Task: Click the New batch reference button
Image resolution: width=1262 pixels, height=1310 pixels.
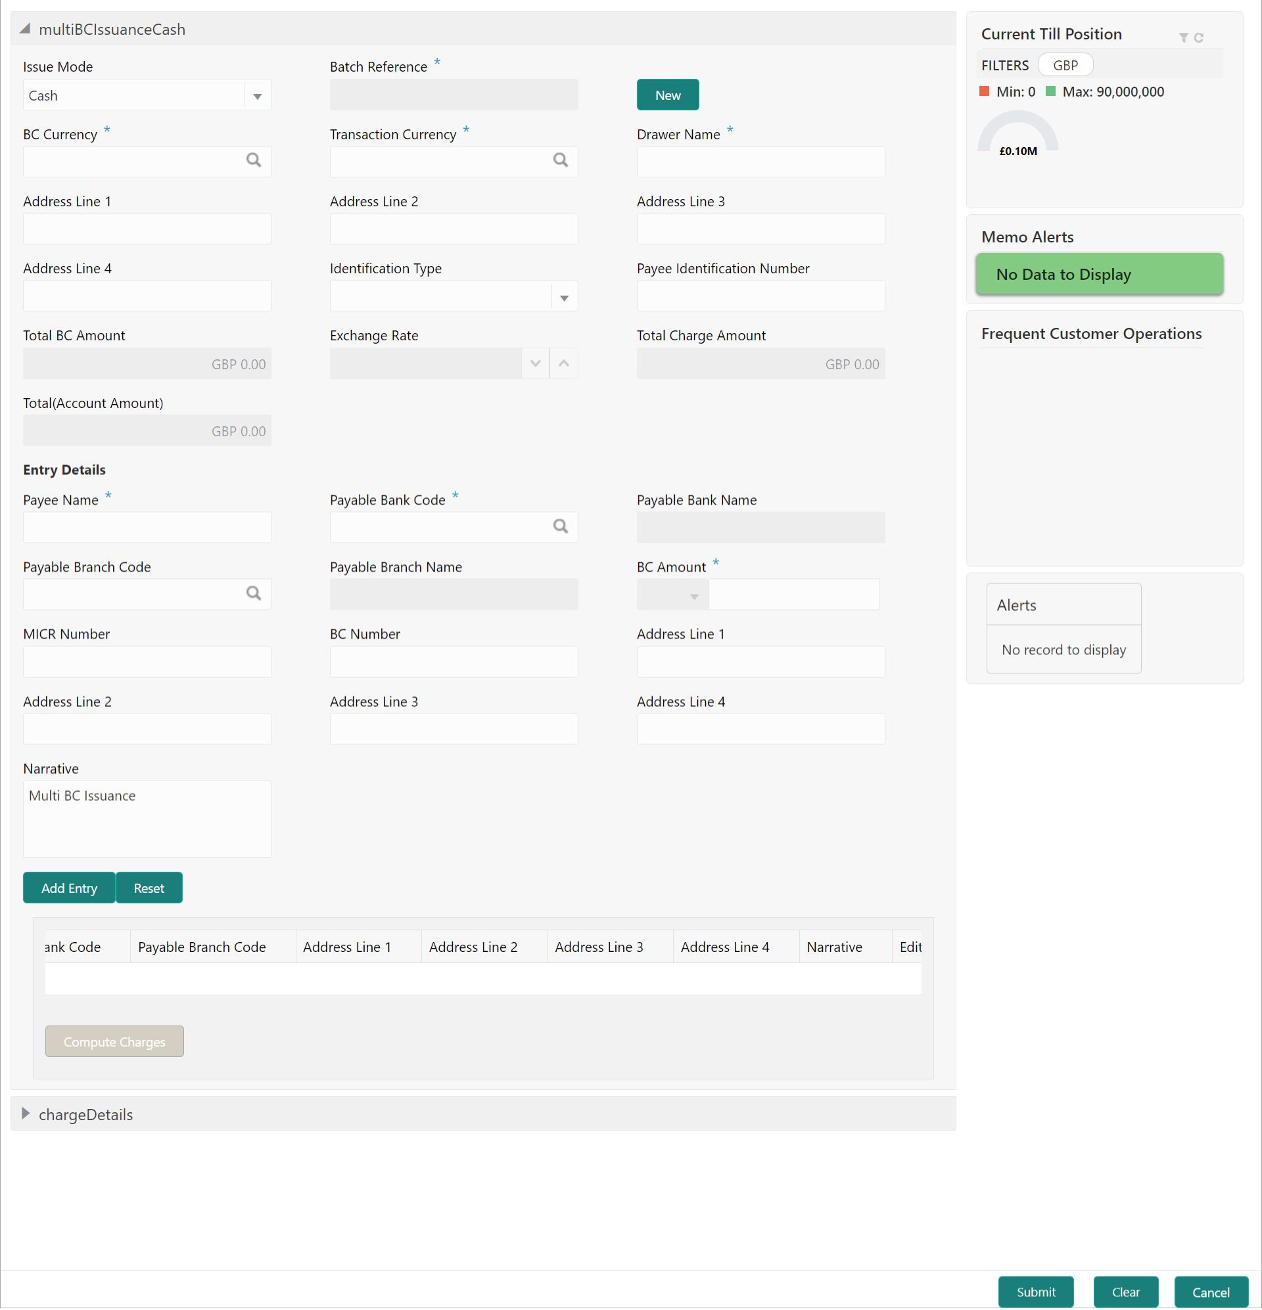Action: [x=666, y=95]
